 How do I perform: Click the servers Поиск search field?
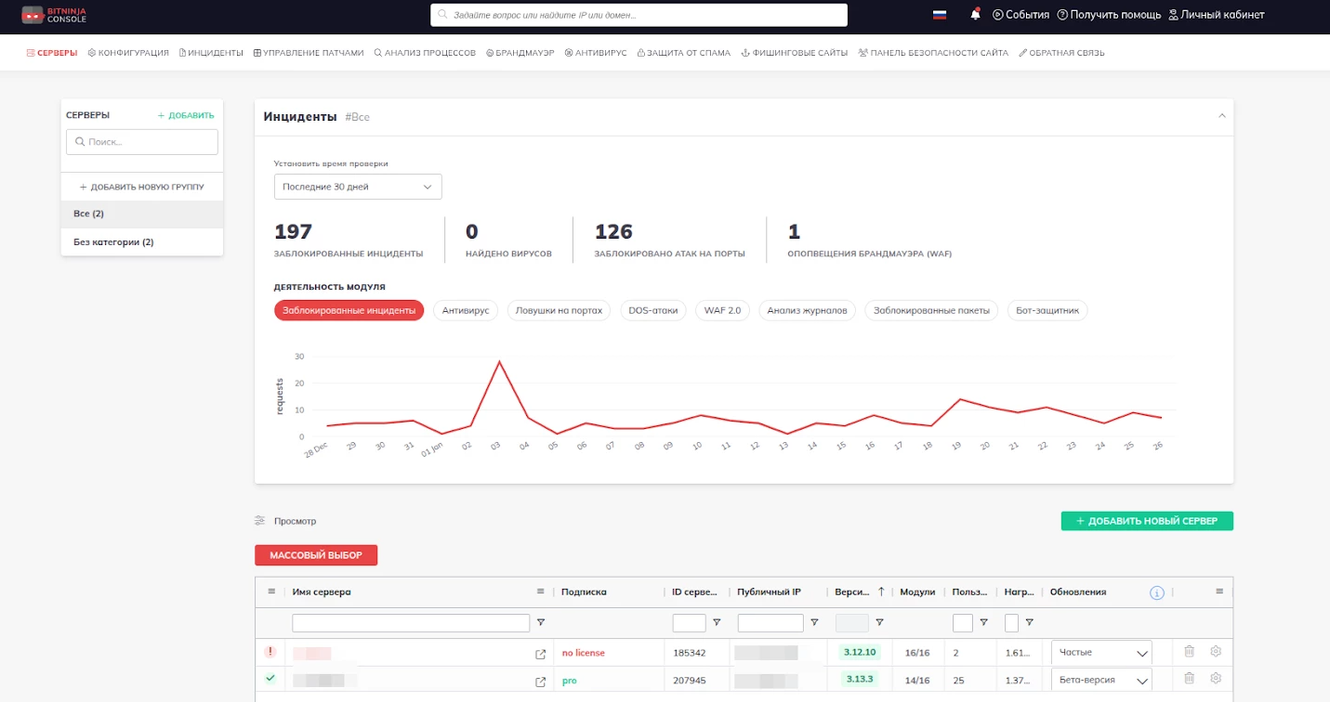pos(142,142)
